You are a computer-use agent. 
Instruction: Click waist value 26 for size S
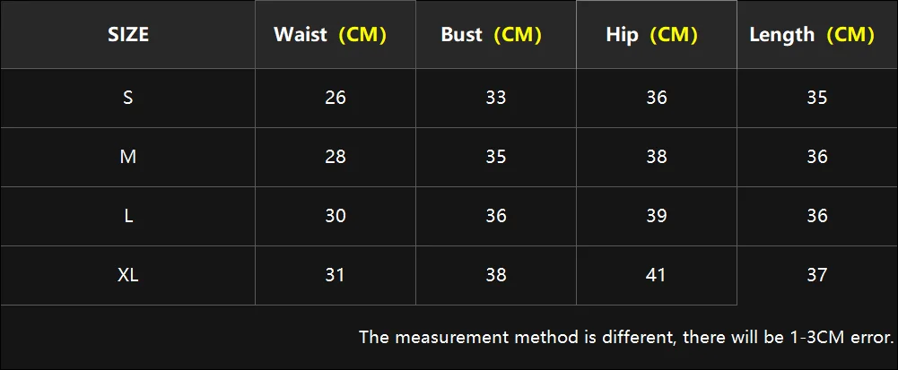click(x=336, y=98)
